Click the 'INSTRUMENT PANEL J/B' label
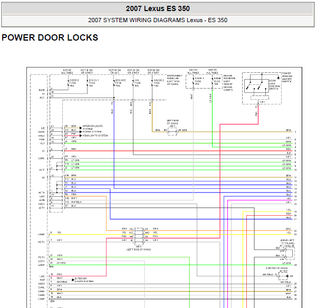The width and height of the screenshot is (317, 308). pyautogui.click(x=175, y=80)
